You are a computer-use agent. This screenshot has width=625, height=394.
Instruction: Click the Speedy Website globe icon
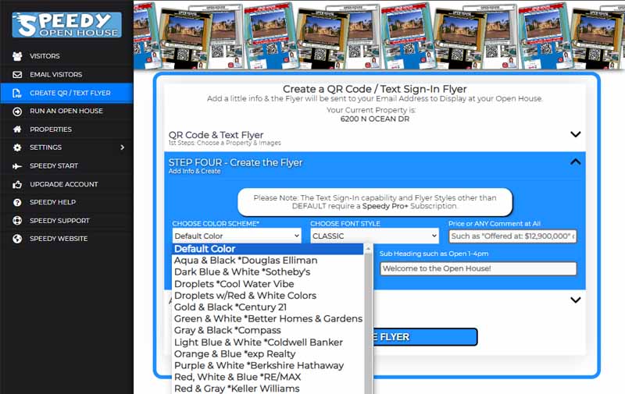pyautogui.click(x=17, y=239)
